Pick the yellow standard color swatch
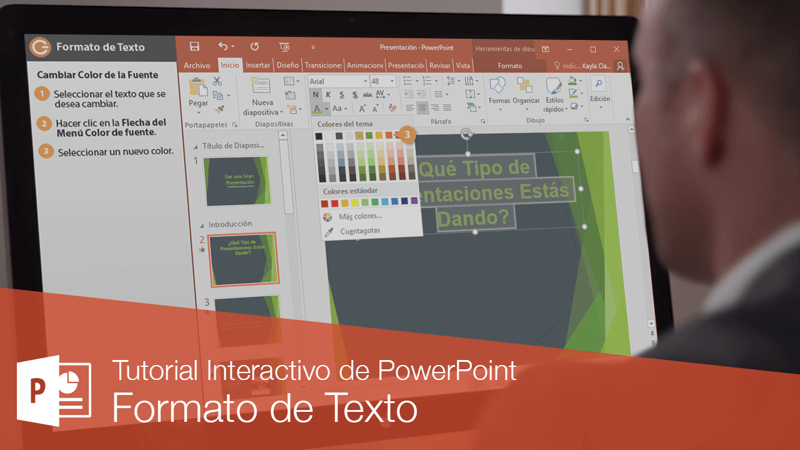Image resolution: width=800 pixels, height=450 pixels. (x=355, y=202)
